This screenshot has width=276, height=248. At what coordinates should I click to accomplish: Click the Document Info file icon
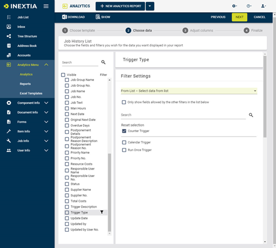click(x=8, y=113)
